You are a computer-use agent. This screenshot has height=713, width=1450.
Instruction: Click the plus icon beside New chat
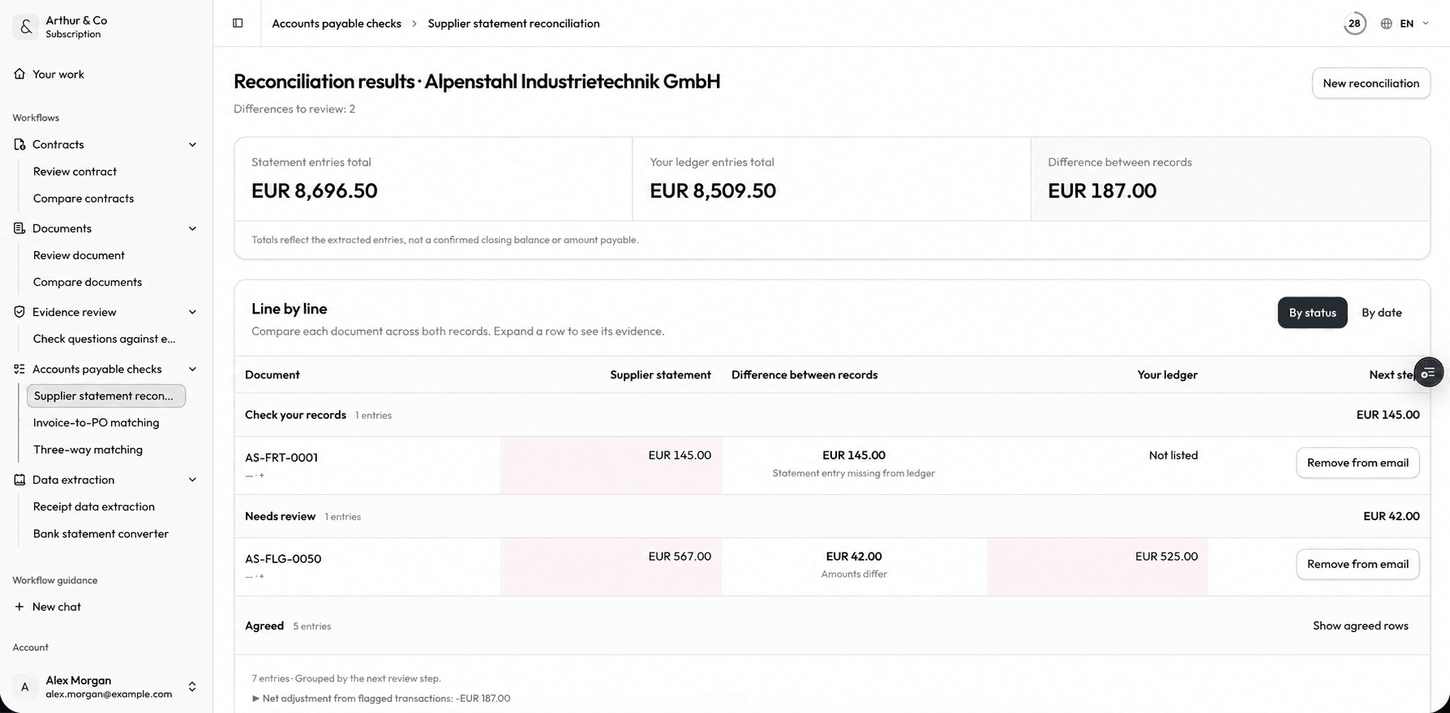tap(19, 607)
